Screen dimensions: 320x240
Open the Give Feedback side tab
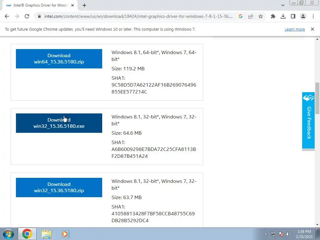tap(308, 120)
